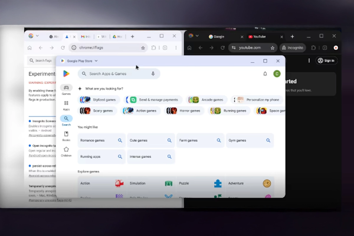Expand tab search chevron in dark Chrome
The height and width of the screenshot is (236, 354).
click(x=197, y=36)
